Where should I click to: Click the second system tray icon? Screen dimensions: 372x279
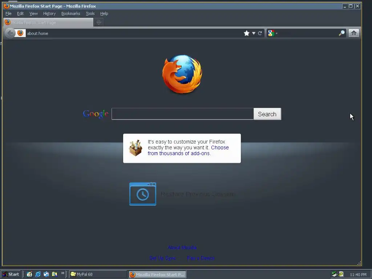pyautogui.click(x=341, y=274)
